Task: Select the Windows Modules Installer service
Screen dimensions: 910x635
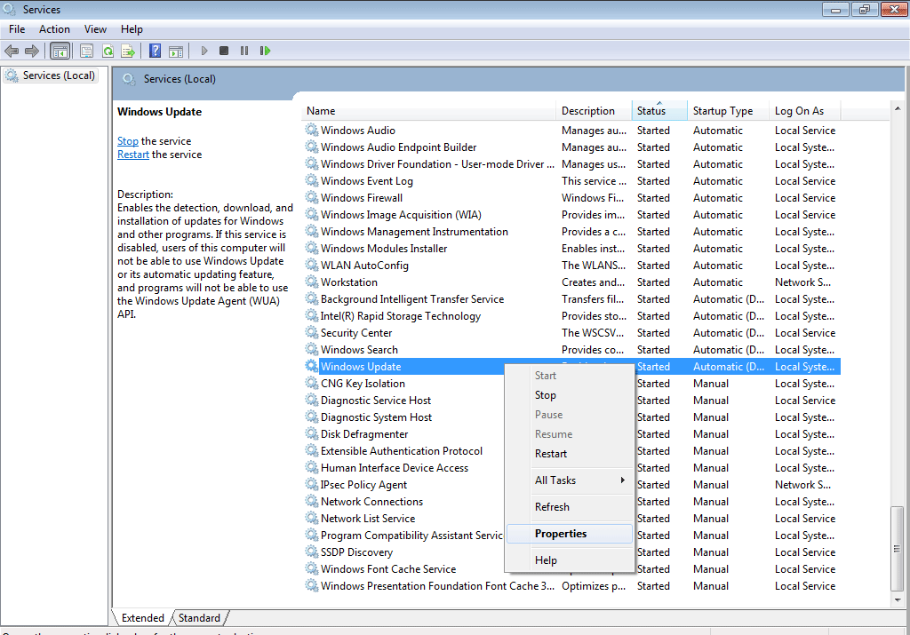Action: (571, 248)
